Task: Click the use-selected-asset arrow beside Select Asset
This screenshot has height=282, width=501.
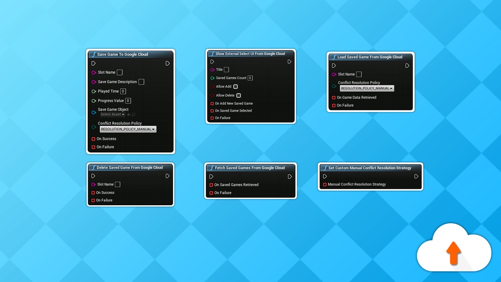Action: [128, 115]
